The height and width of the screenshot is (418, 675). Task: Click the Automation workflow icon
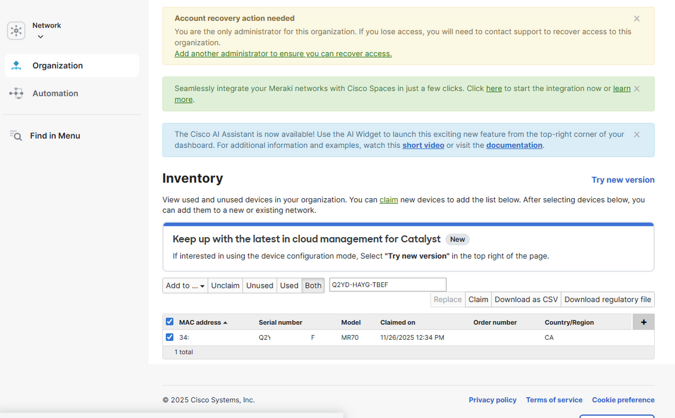[x=16, y=93]
